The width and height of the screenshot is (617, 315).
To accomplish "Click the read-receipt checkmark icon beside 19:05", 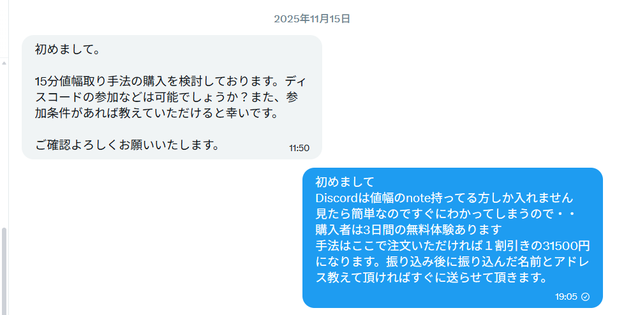I will [586, 297].
